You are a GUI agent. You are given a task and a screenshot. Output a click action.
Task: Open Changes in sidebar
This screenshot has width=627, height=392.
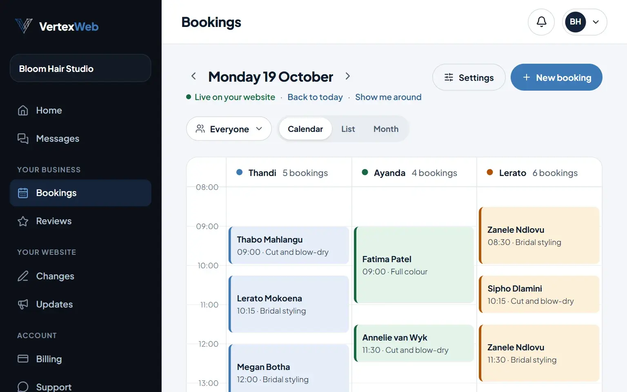pyautogui.click(x=80, y=276)
